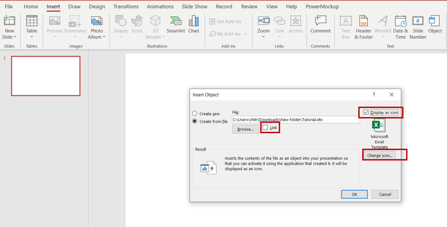
Task: Click the Browse button
Action: [x=245, y=129]
